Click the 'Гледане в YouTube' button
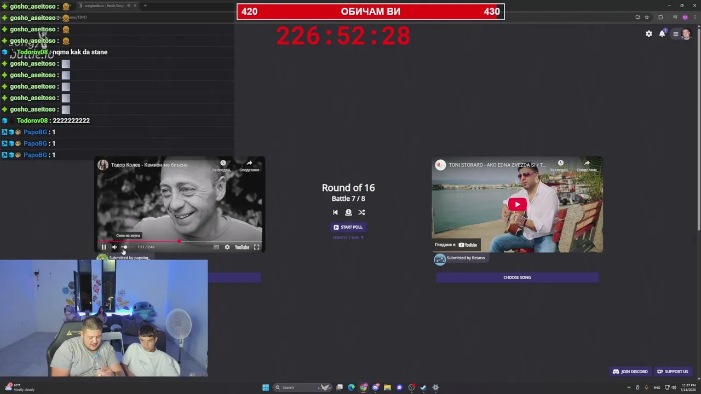Image resolution: width=701 pixels, height=394 pixels. (x=456, y=245)
